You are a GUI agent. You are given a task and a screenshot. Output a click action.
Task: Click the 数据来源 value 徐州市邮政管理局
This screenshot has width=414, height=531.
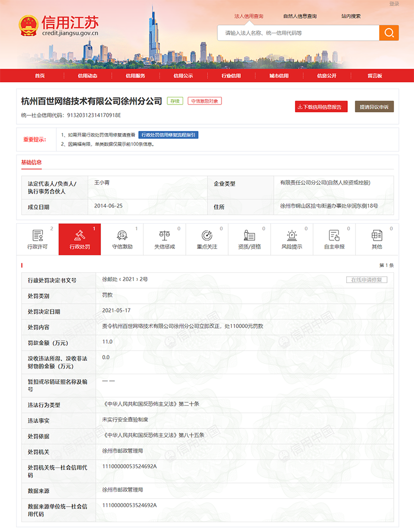pos(123,490)
